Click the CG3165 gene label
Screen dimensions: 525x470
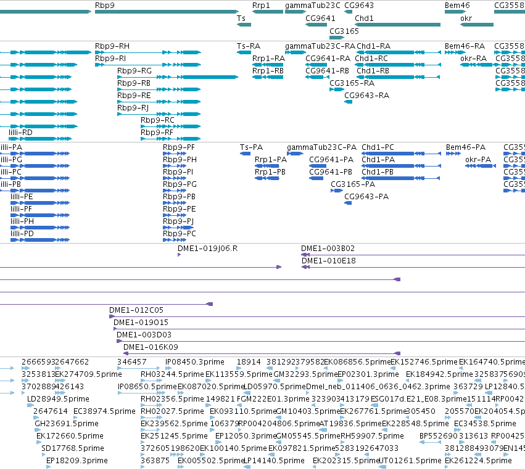pyautogui.click(x=344, y=31)
